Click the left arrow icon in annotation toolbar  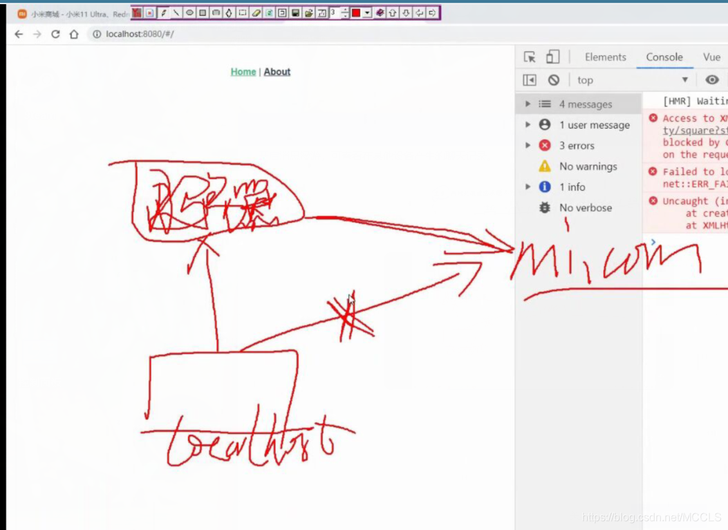coord(419,13)
